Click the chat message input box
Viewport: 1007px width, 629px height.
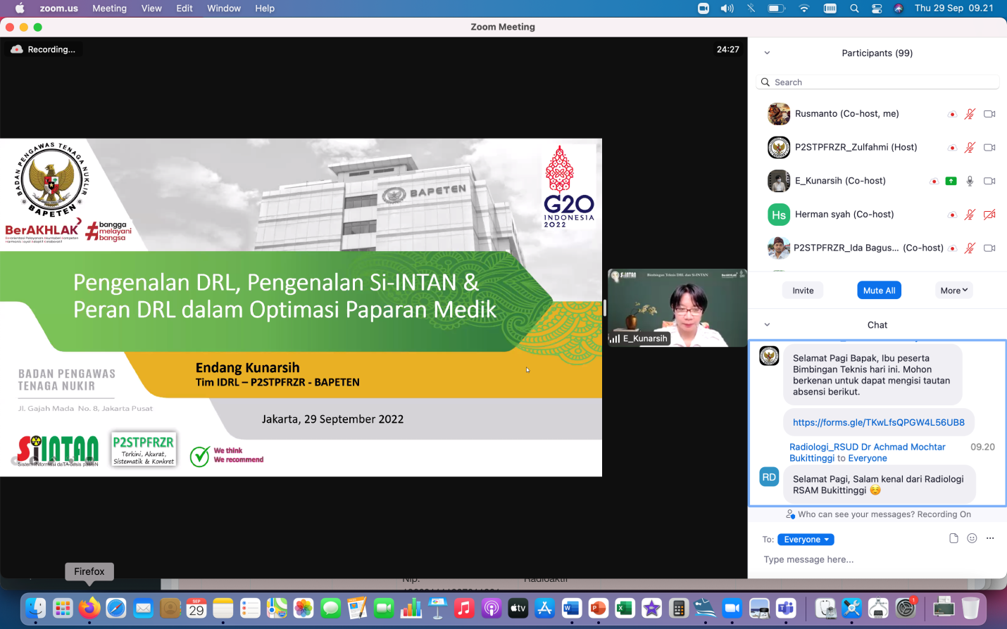coord(877,560)
